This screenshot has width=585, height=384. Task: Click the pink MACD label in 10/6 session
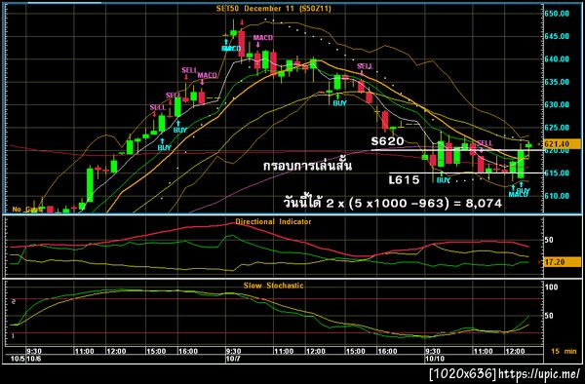coord(207,75)
